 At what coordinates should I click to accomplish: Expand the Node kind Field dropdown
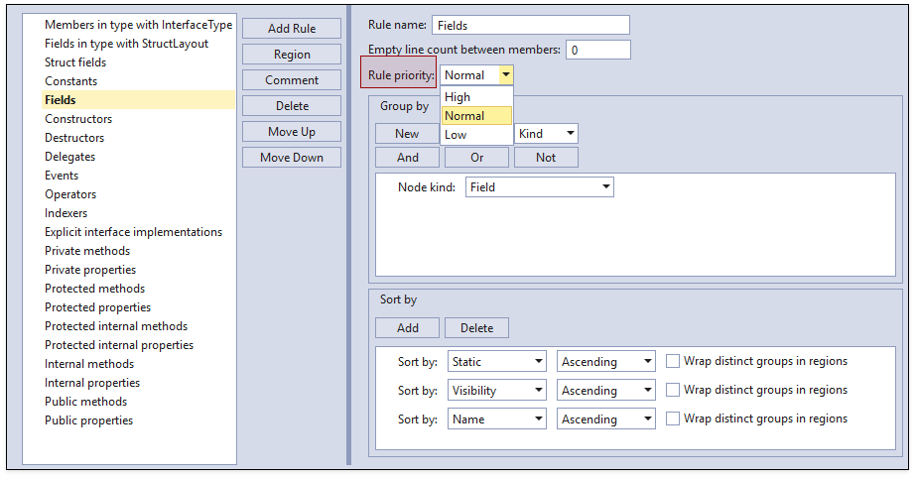tap(605, 187)
